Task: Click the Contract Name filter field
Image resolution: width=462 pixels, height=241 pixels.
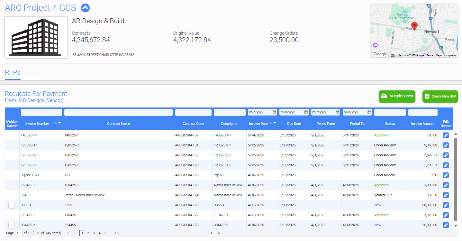Action: 118,112
